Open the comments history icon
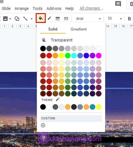The width and height of the screenshot is (133, 147). 118,4
